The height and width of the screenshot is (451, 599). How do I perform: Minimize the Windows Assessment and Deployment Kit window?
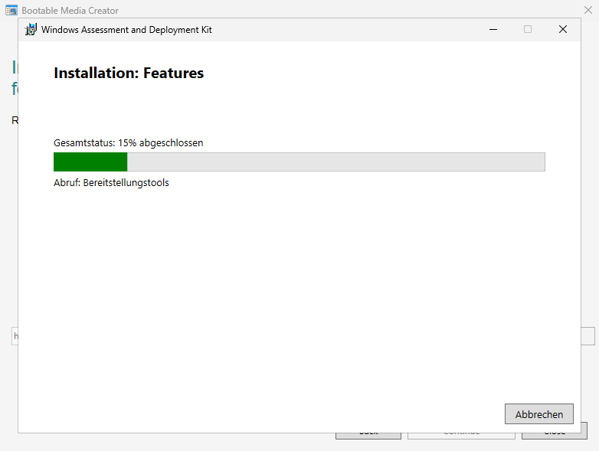(493, 29)
